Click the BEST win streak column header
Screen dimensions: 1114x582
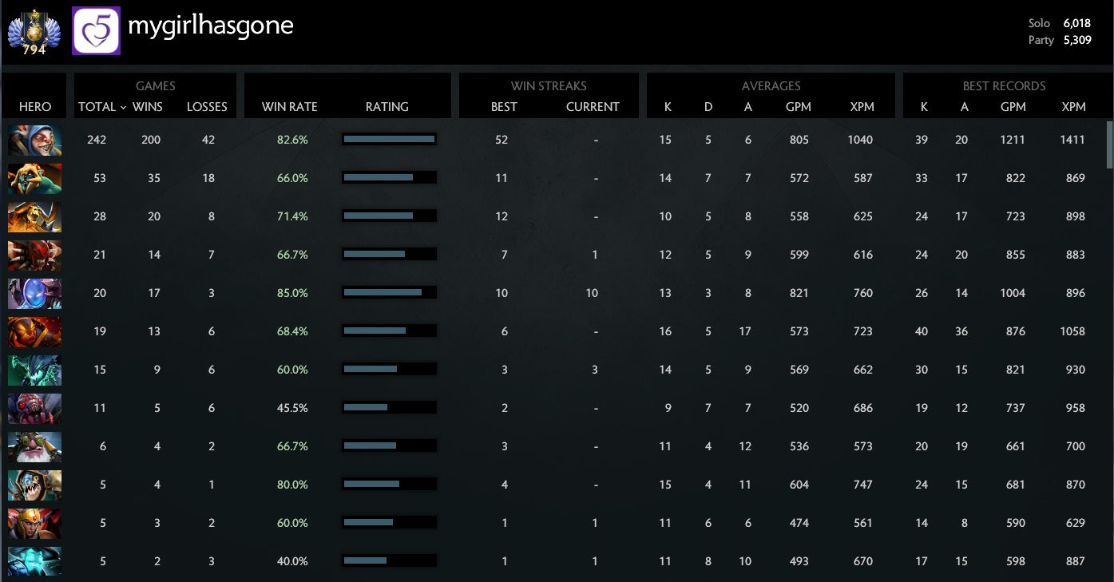[504, 107]
